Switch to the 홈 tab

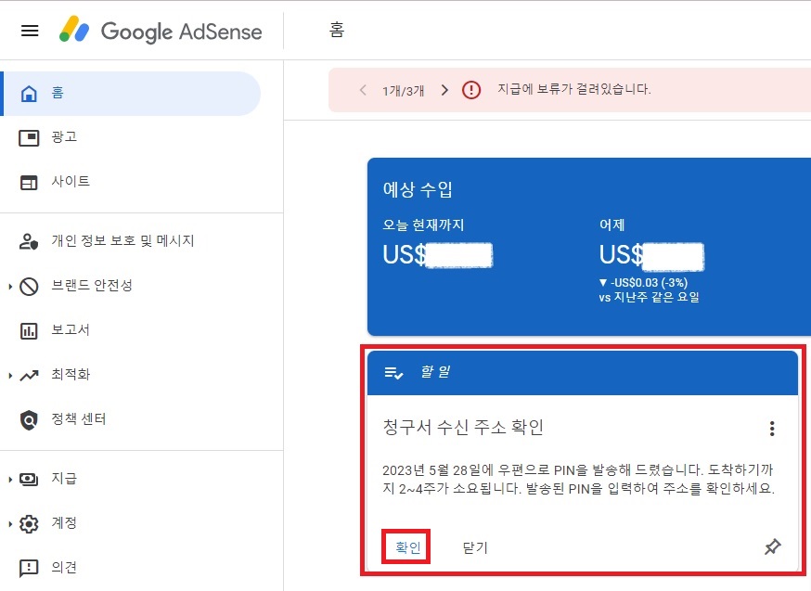336,30
